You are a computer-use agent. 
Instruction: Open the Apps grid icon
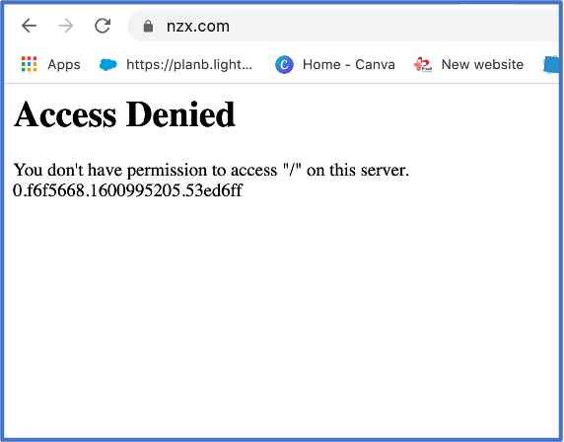coord(30,64)
